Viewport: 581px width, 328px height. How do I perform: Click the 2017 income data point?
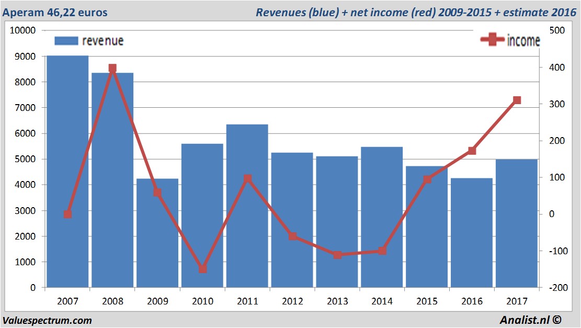tap(517, 100)
